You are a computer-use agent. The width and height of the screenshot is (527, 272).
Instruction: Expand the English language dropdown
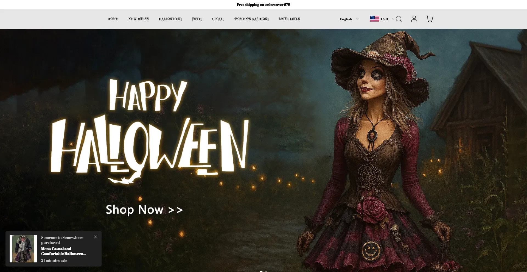pyautogui.click(x=349, y=19)
